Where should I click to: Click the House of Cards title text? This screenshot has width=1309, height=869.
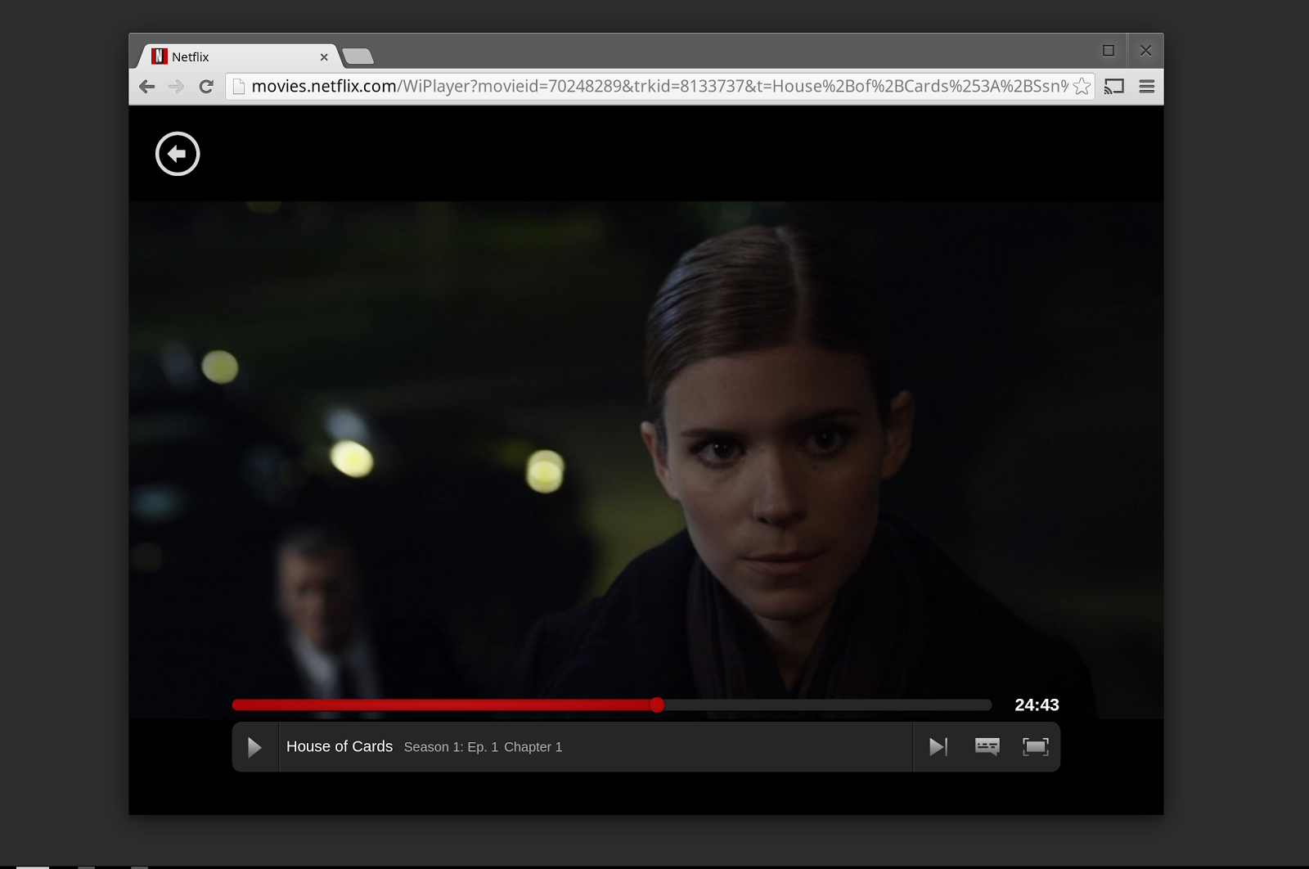click(x=340, y=746)
